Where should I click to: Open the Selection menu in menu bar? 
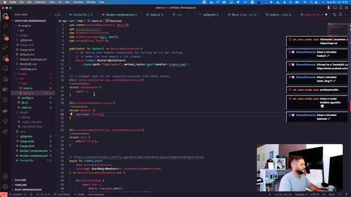point(40,2)
